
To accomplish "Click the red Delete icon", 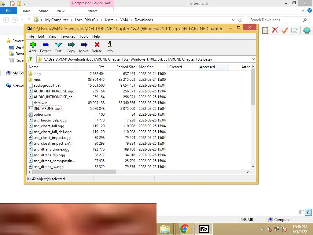I will click(97, 45).
